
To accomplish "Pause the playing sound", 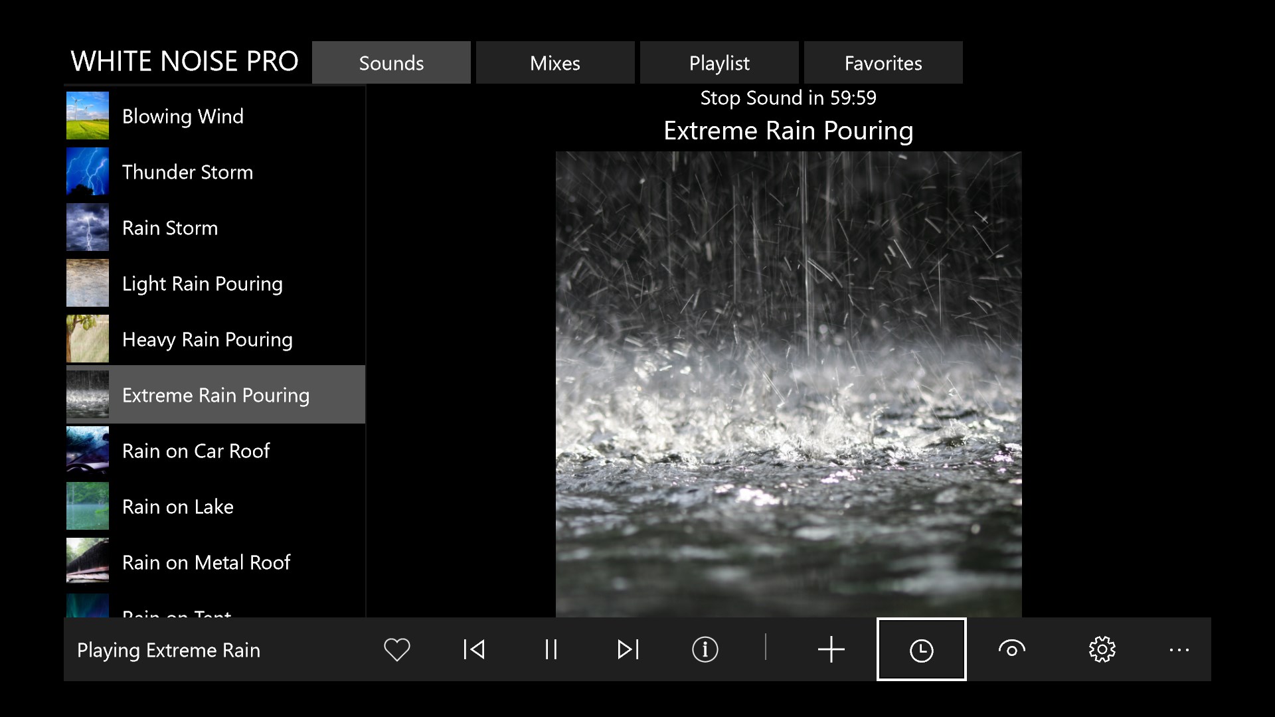I will coord(551,649).
